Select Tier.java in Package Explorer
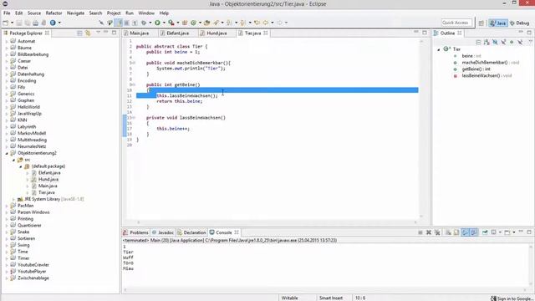535x301 pixels. 47,193
